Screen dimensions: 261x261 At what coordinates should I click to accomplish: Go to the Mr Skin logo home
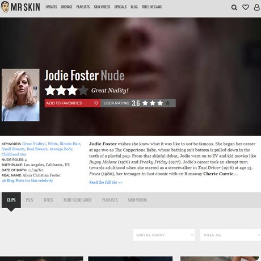click(20, 7)
